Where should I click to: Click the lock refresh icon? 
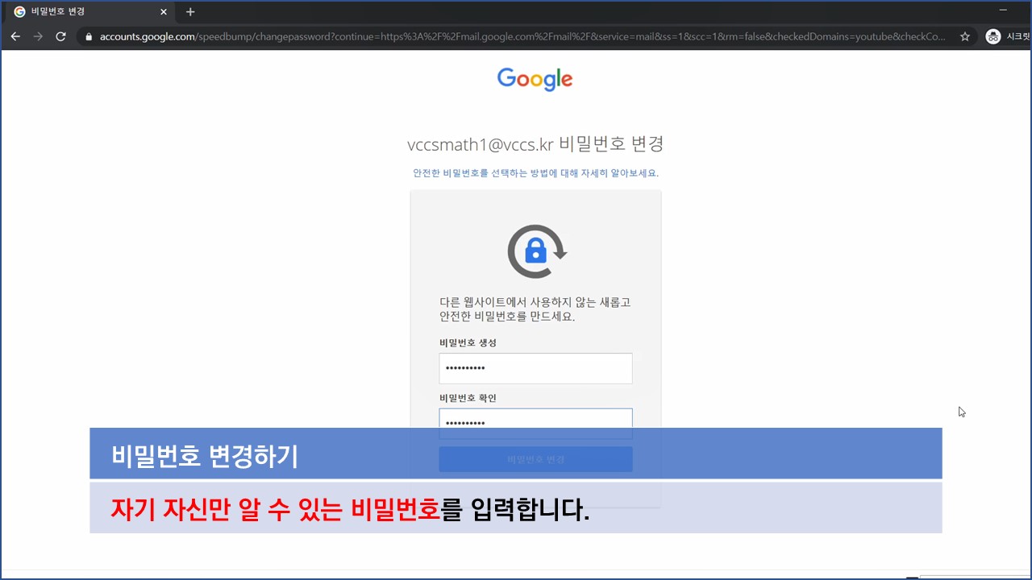tap(536, 251)
